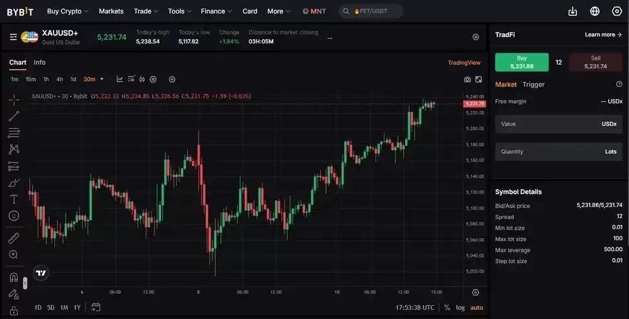The height and width of the screenshot is (319, 629).
Task: Select the ruler measure tool
Action: (x=14, y=238)
